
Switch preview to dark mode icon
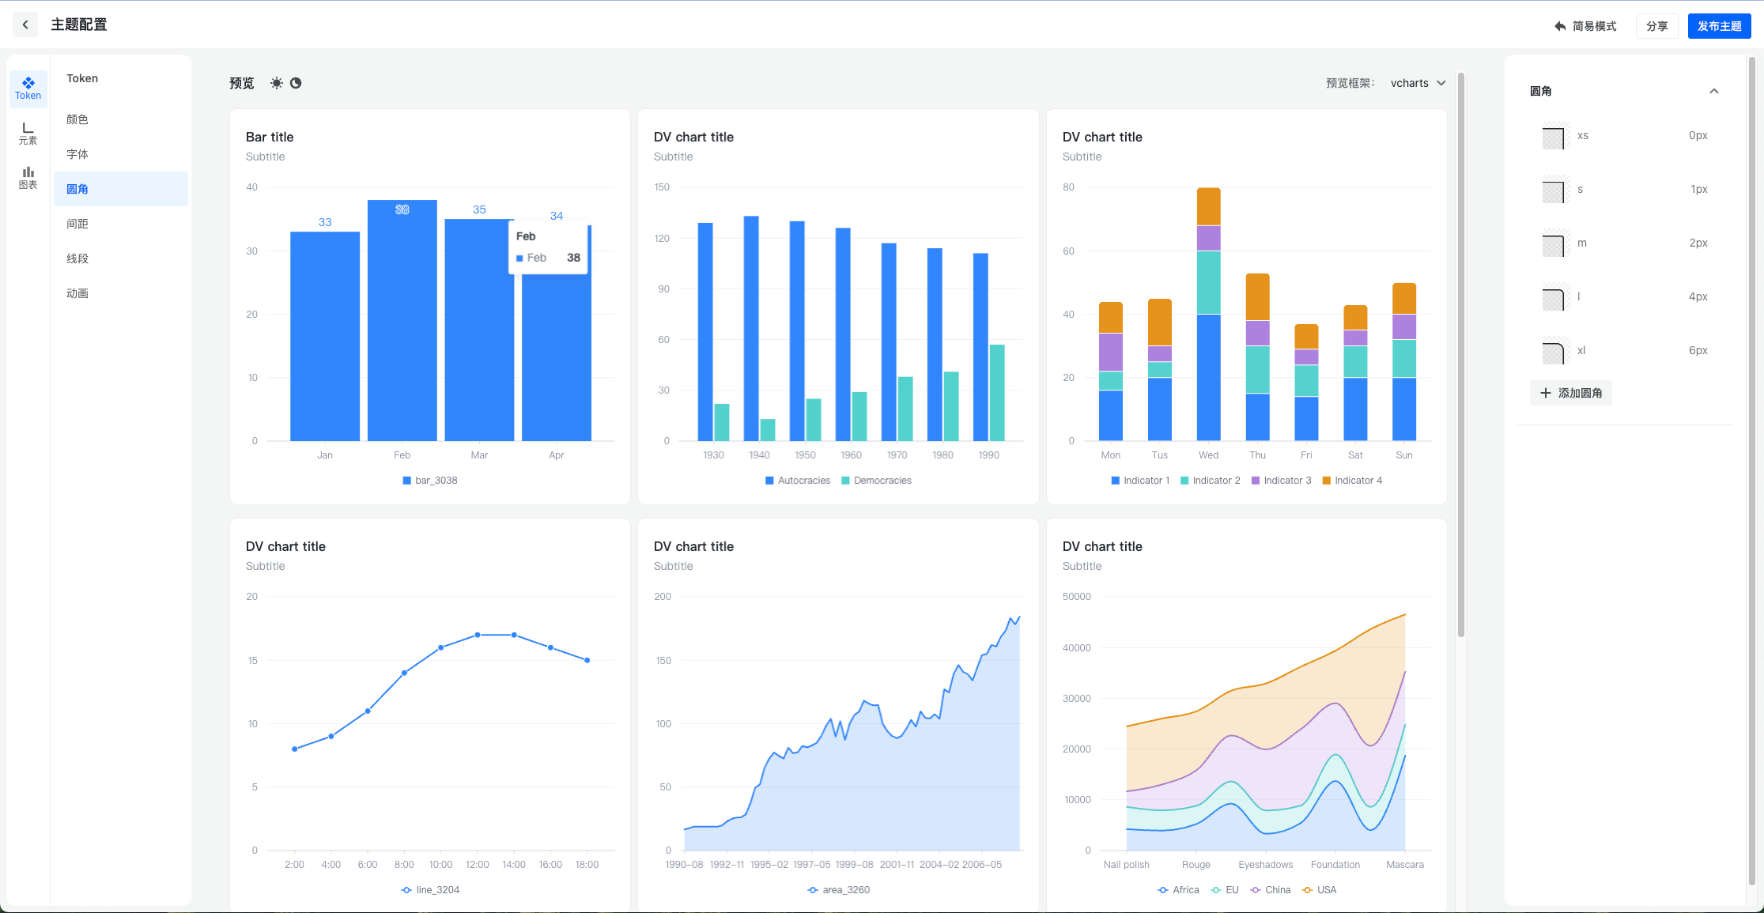[296, 83]
